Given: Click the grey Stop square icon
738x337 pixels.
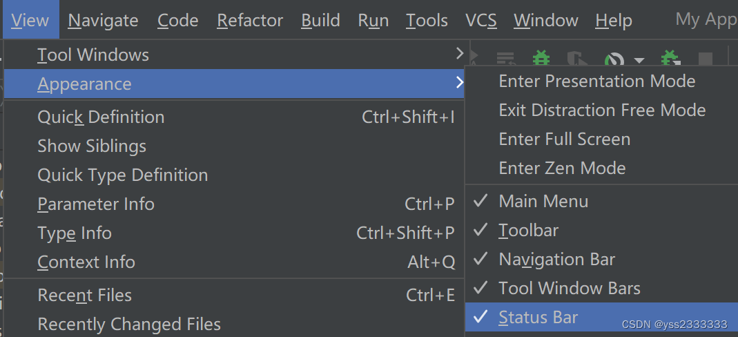Looking at the screenshot, I should 705,59.
